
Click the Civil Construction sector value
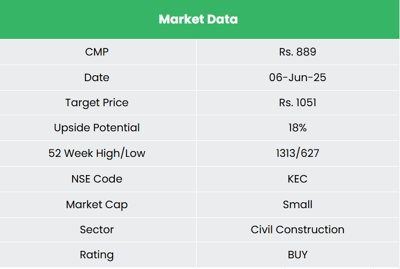[x=297, y=230]
